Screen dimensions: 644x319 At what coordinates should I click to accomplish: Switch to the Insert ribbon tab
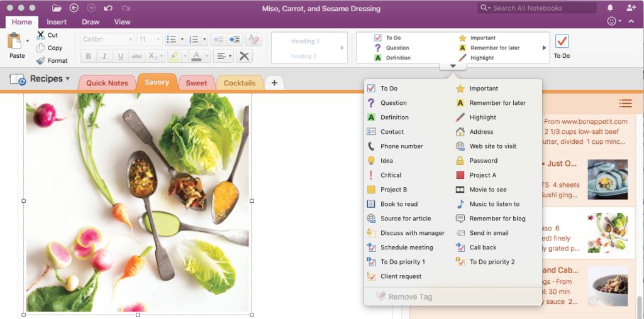pos(57,22)
